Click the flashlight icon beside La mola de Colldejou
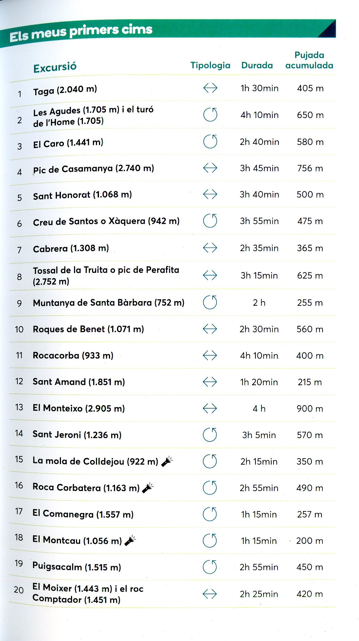This screenshot has width=359, height=641. tap(167, 461)
